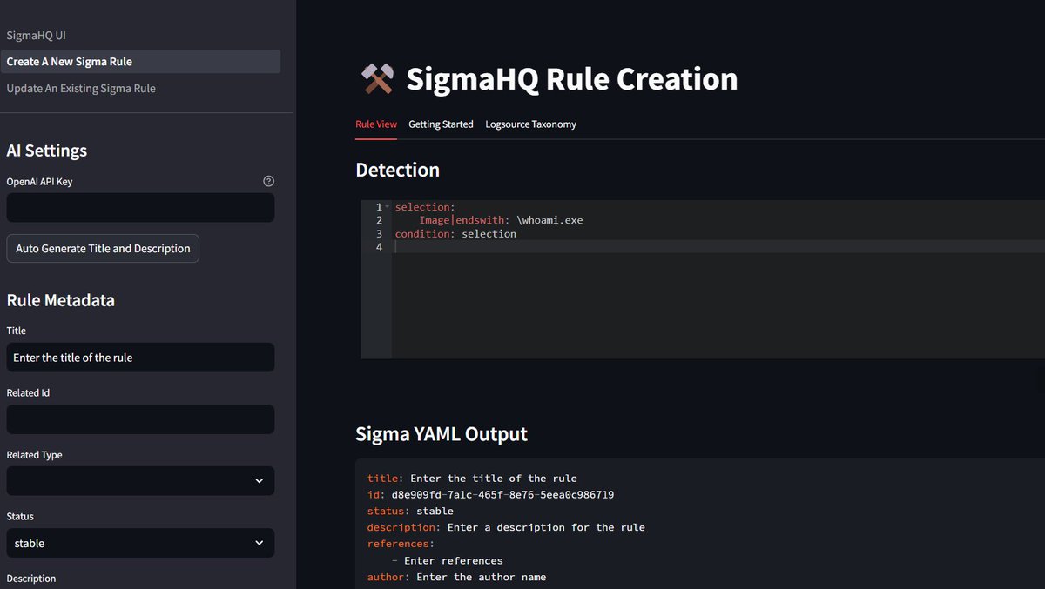Click the Image|endswith line in editor

coord(501,220)
